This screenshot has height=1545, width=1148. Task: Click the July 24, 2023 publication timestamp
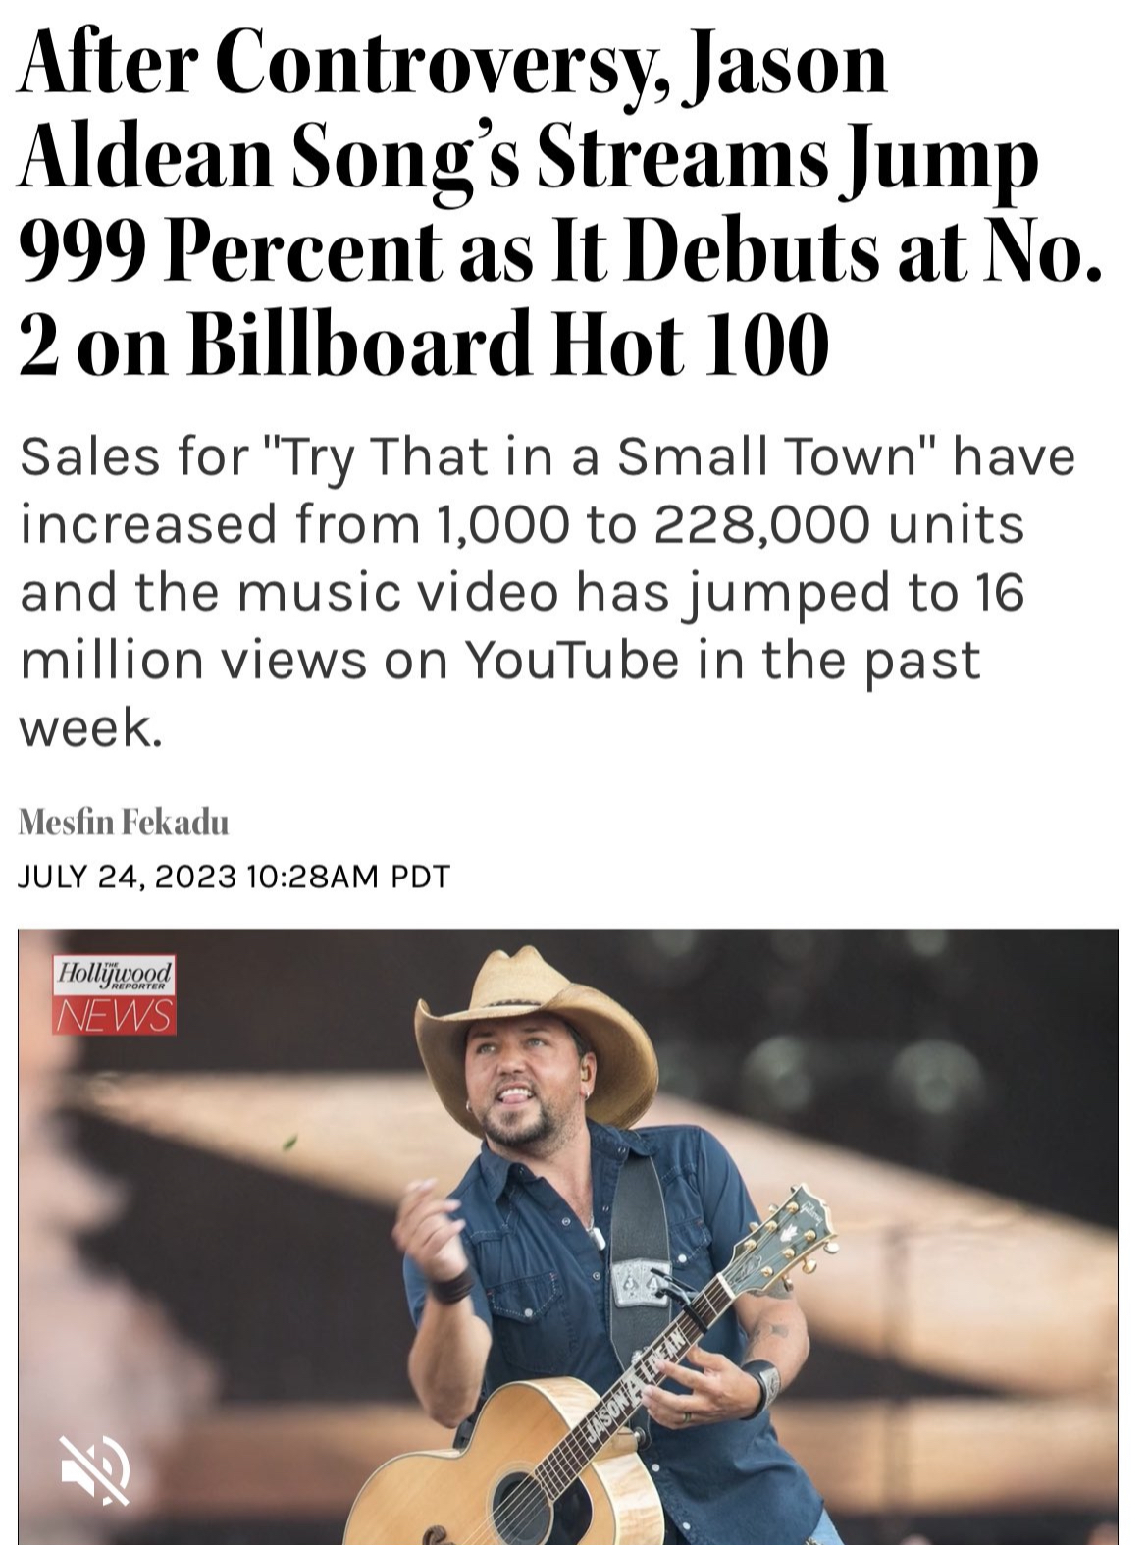pyautogui.click(x=234, y=876)
